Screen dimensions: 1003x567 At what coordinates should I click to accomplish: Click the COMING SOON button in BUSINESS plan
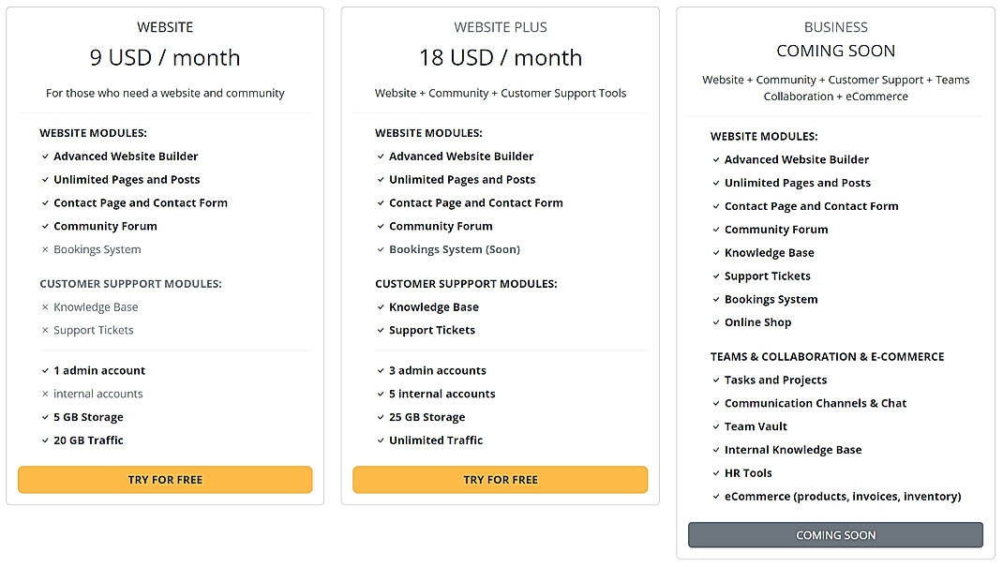[x=835, y=535]
